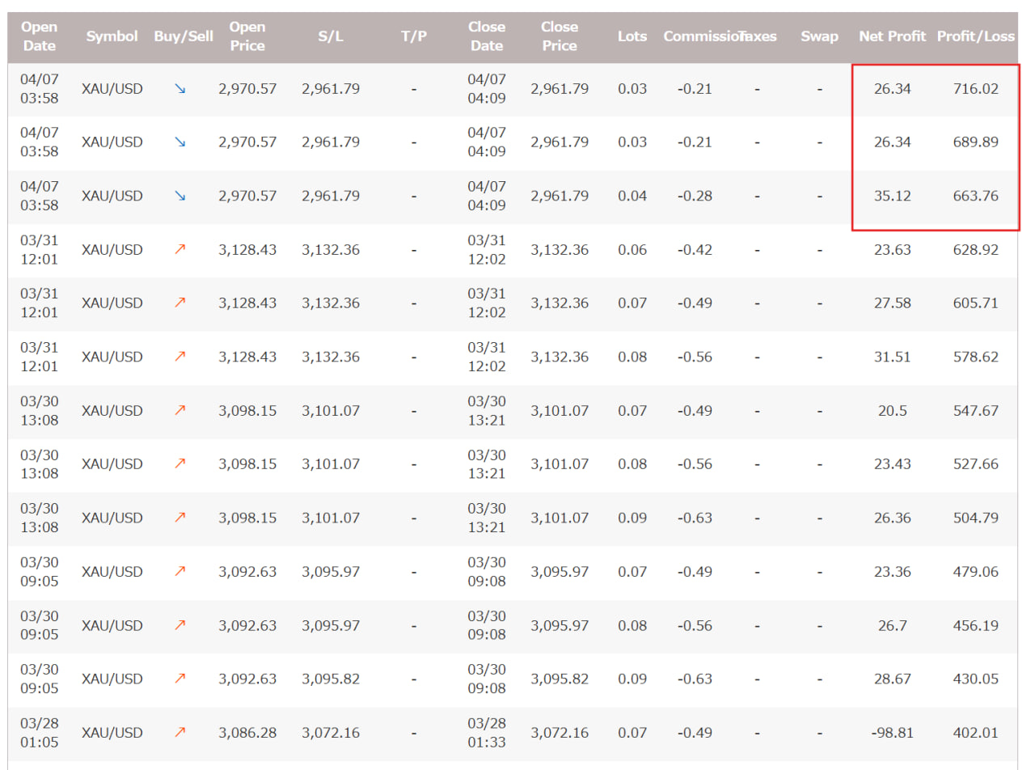Select the buy arrow in the 578.62 row
Viewport: 1035px width, 770px height.
click(180, 357)
